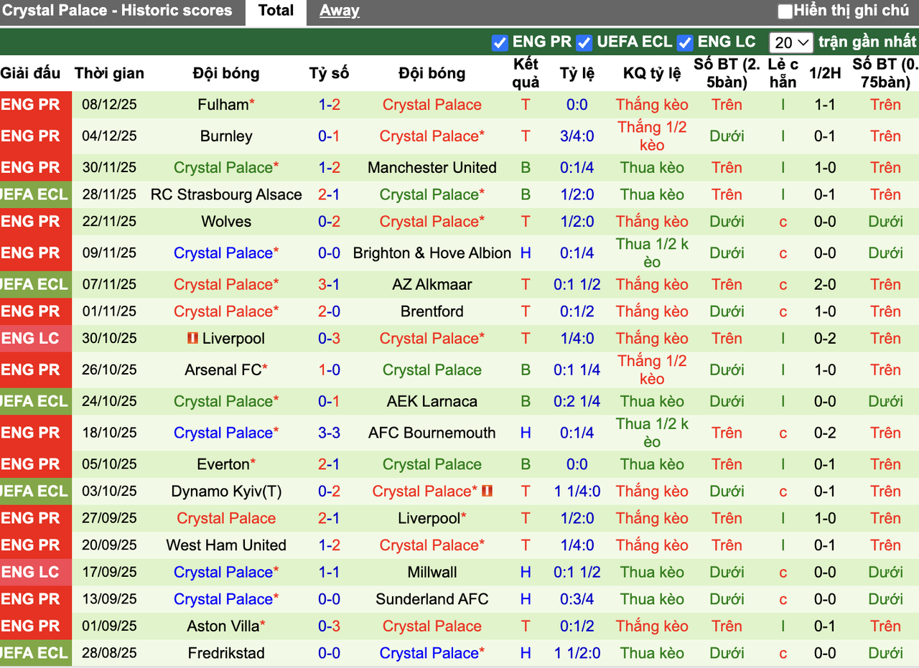Image resolution: width=919 pixels, height=668 pixels.
Task: Click the 3-3 score against AFC Bournemouth
Action: [x=330, y=433]
